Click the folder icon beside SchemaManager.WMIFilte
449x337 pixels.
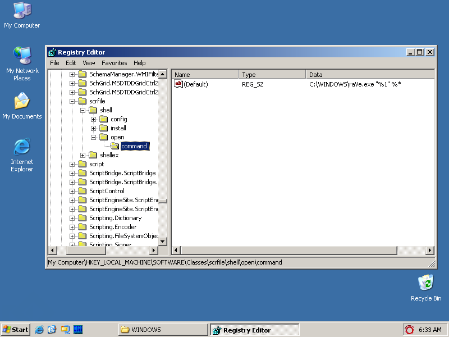coord(83,74)
